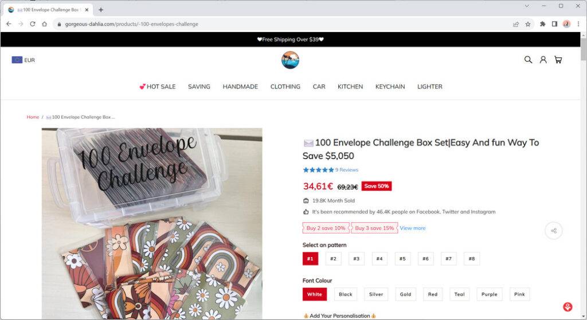587x320 pixels.
Task: Open the shopping cart icon
Action: tap(558, 60)
